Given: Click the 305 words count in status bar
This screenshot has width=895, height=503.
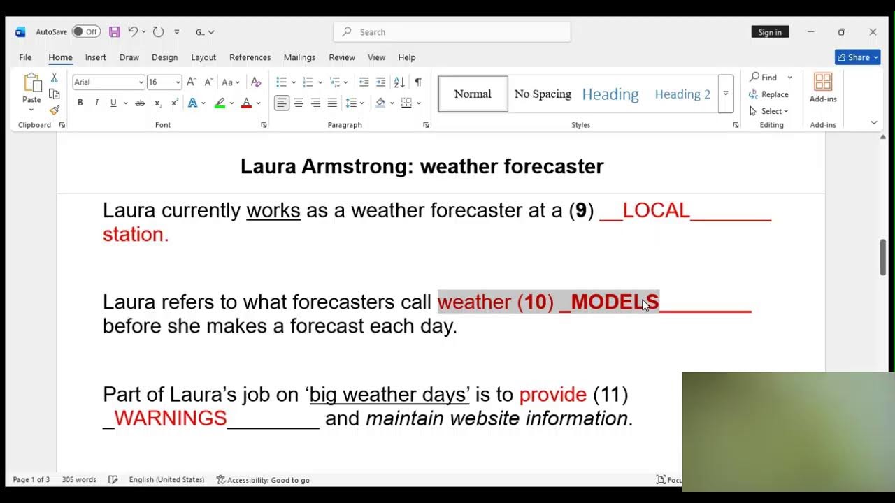Looking at the screenshot, I should [79, 480].
